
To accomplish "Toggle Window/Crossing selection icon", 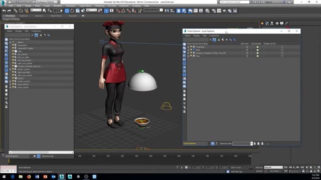I will point(60,10).
